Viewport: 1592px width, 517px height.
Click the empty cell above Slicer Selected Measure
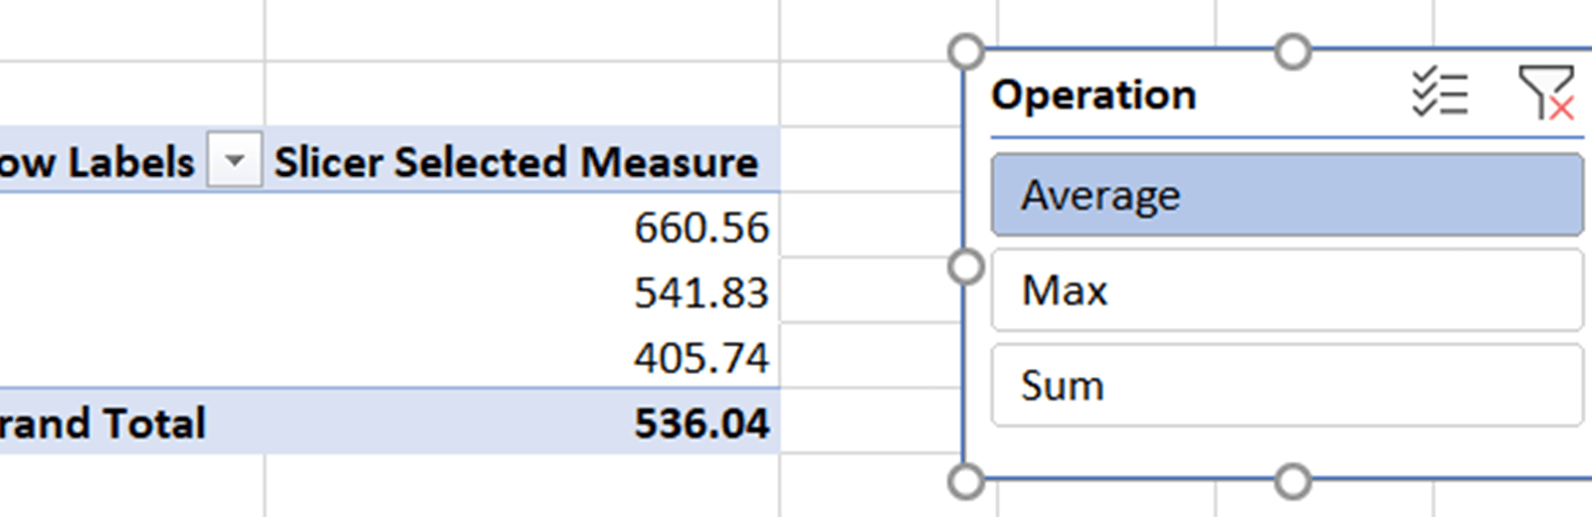click(521, 94)
